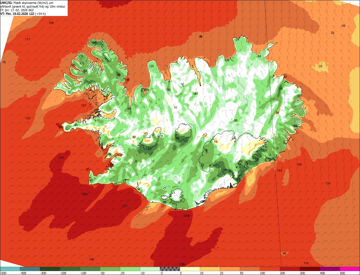
Task: Click the legend label '200'
Action: point(283,273)
